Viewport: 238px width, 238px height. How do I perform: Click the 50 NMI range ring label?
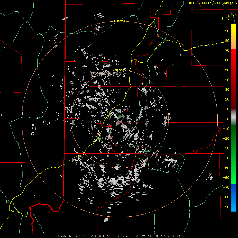coord(120,70)
